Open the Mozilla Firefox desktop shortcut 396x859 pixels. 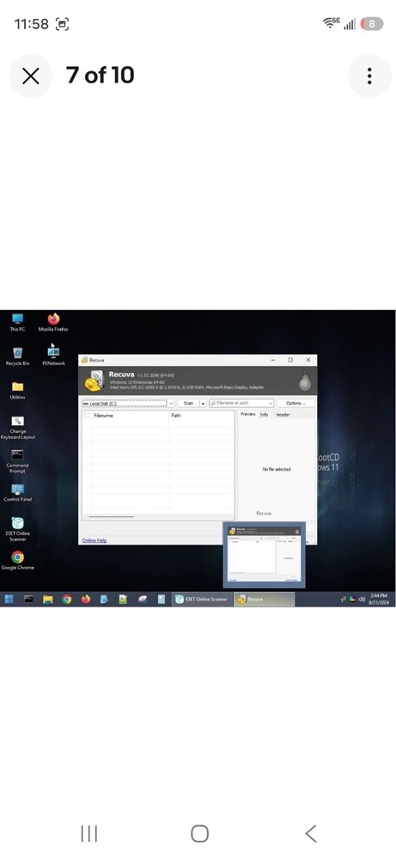53,321
